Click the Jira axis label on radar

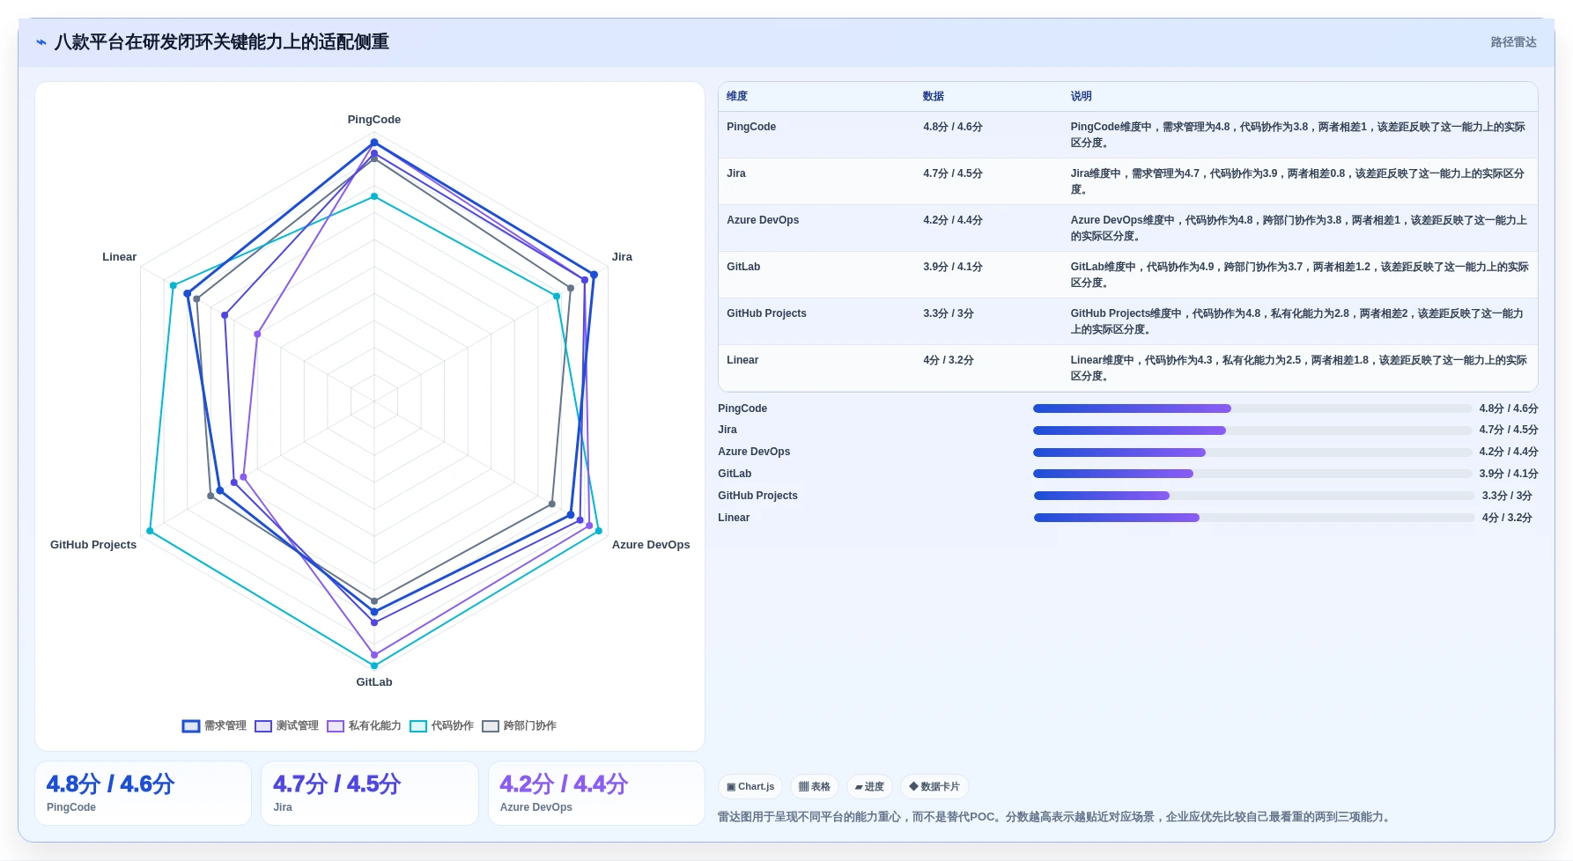point(622,257)
